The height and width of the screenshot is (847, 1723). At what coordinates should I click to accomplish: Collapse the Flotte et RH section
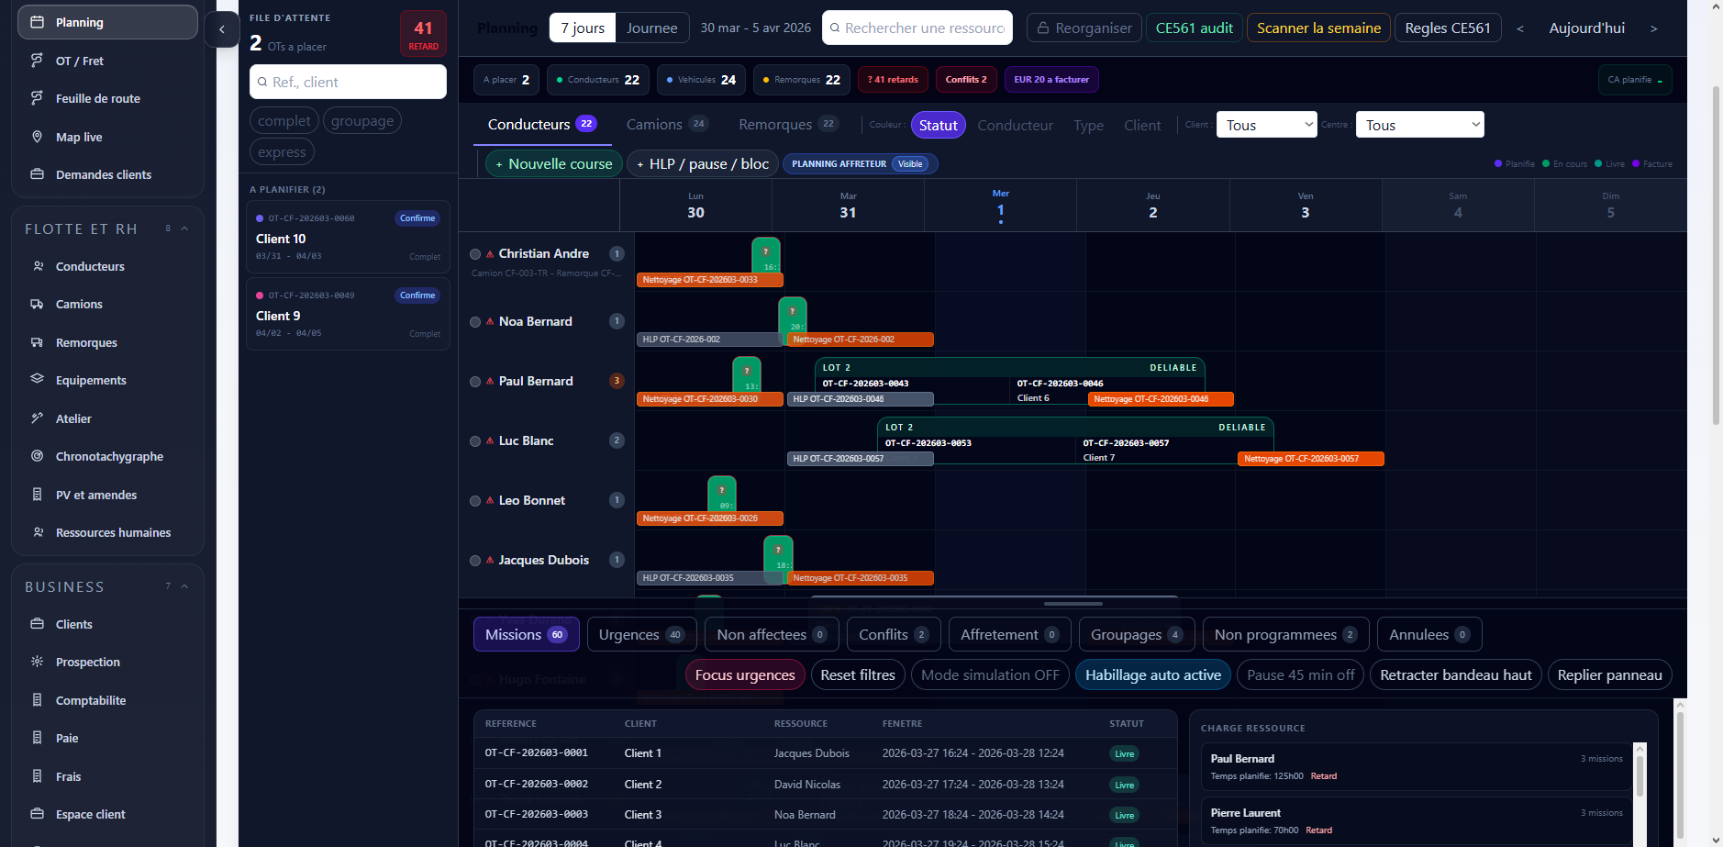[x=184, y=228]
